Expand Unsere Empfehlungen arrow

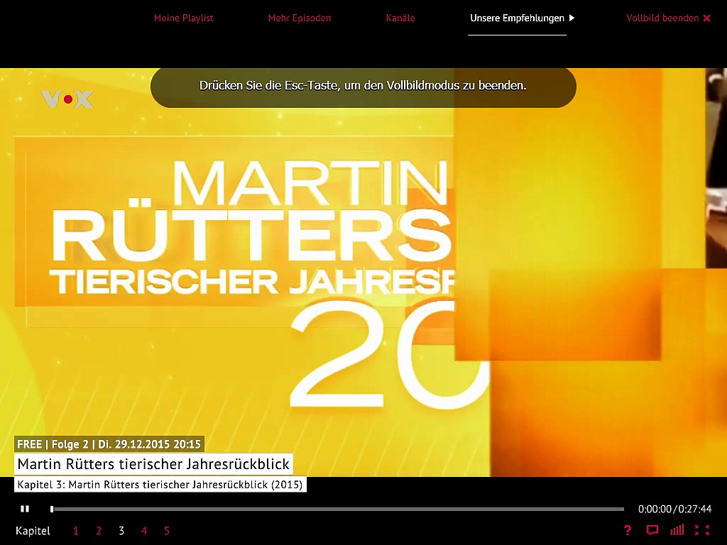point(572,18)
